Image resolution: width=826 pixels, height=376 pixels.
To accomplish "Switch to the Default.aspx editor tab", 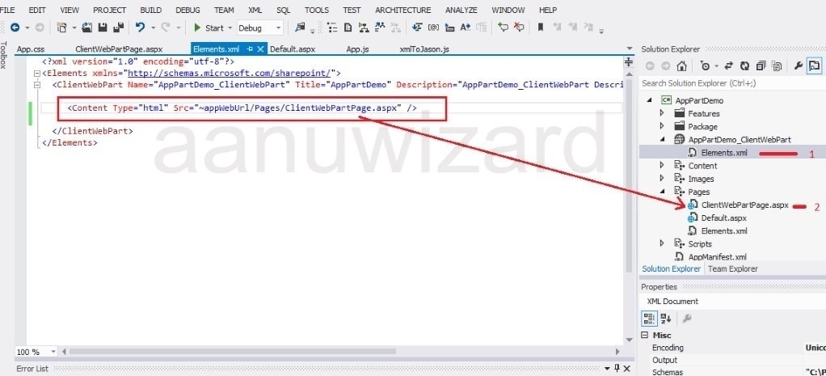I will (292, 49).
